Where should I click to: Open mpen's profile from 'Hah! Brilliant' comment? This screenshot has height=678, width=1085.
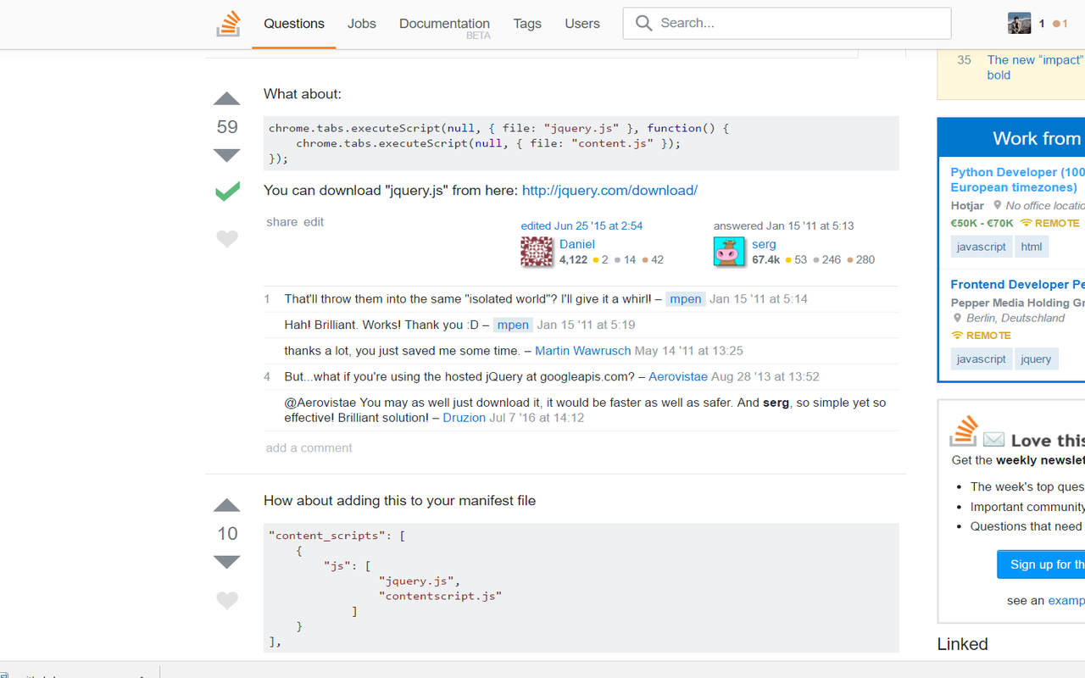tap(513, 325)
